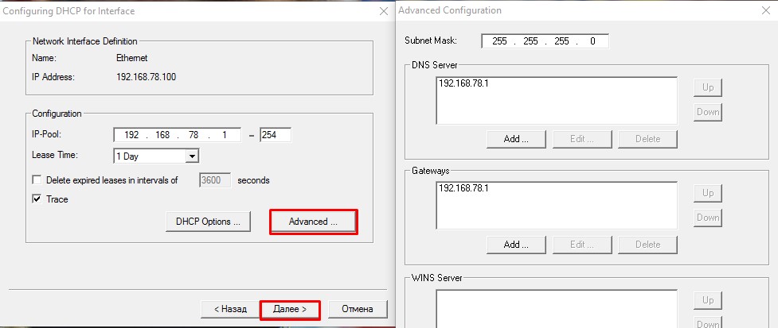Click the IP Address value 192.168.78.100
This screenshot has height=328, width=778.
tap(146, 77)
